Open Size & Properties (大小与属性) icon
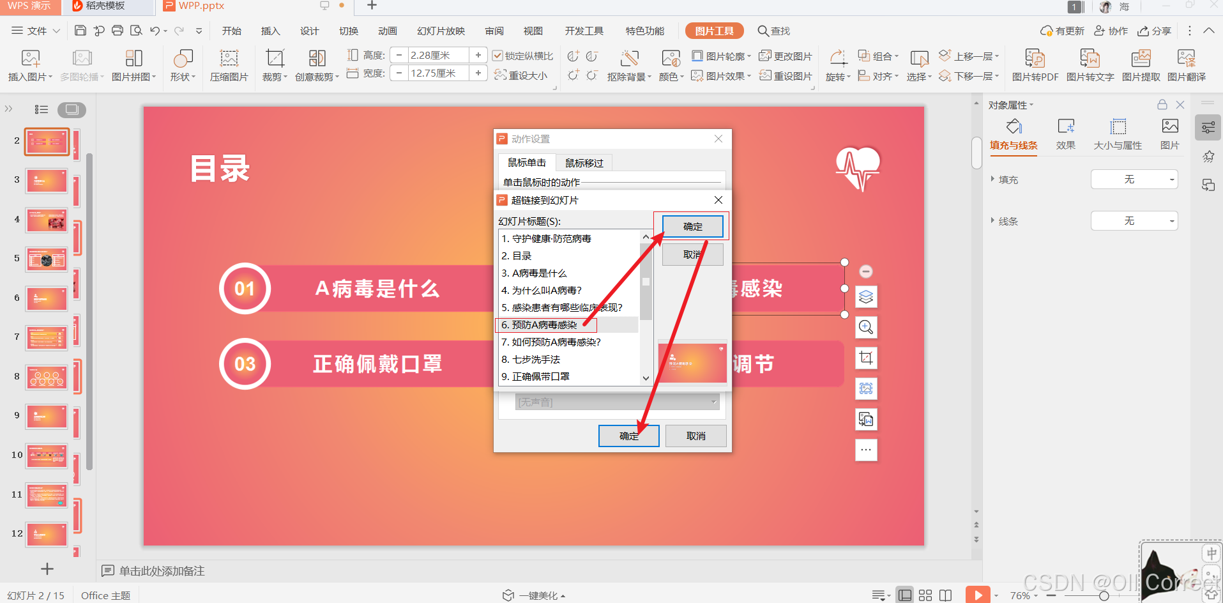 tap(1118, 126)
